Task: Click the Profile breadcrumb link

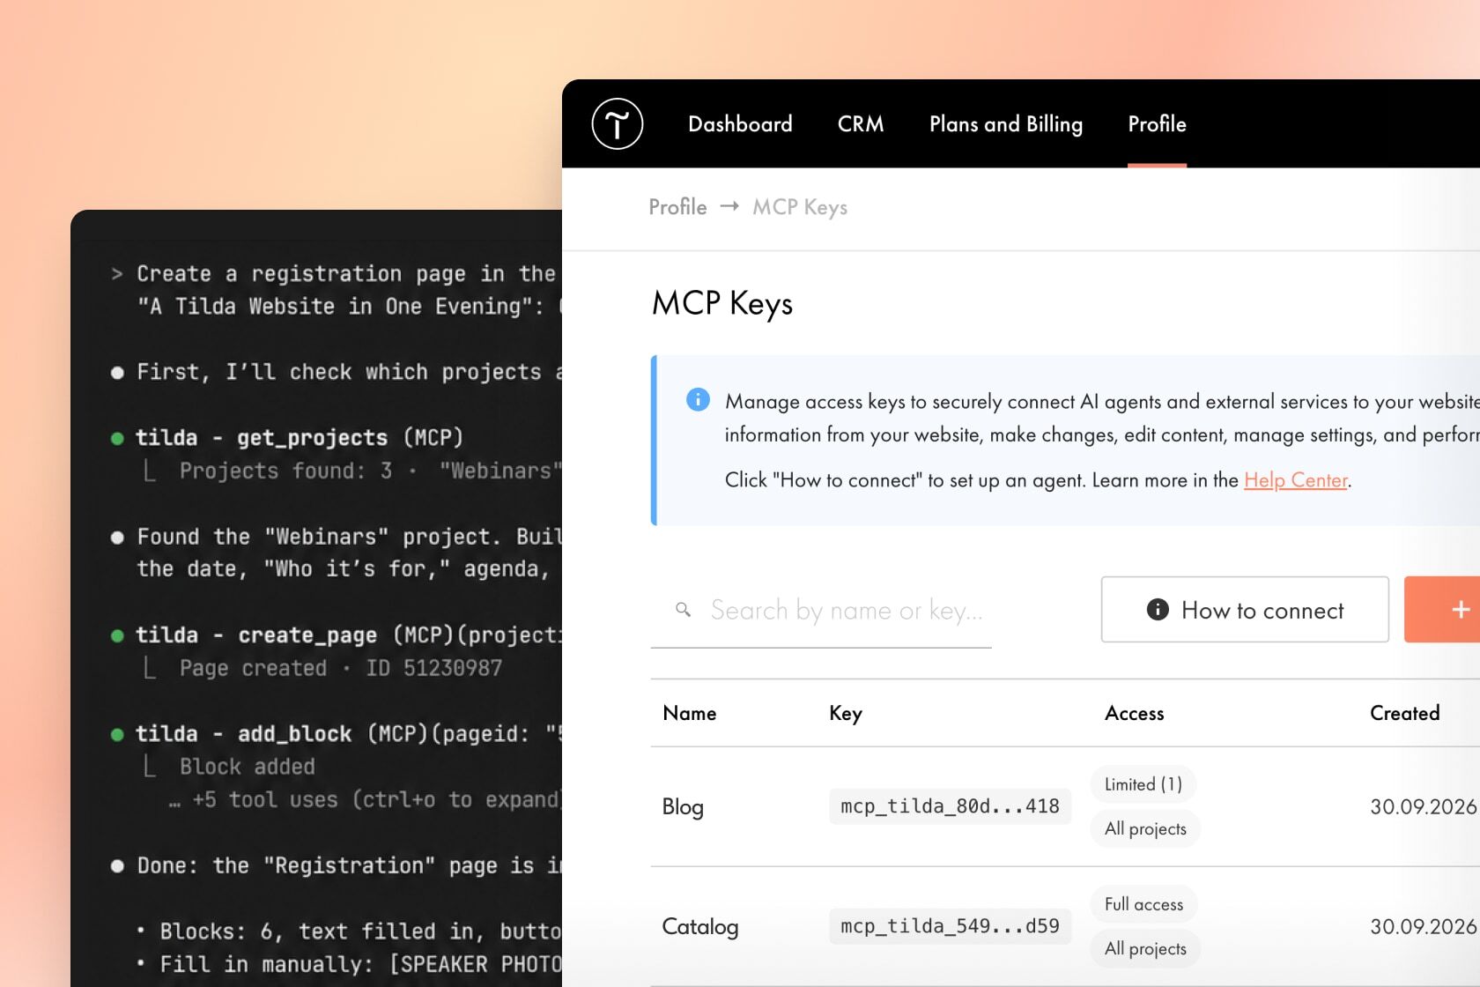Action: [x=677, y=207]
